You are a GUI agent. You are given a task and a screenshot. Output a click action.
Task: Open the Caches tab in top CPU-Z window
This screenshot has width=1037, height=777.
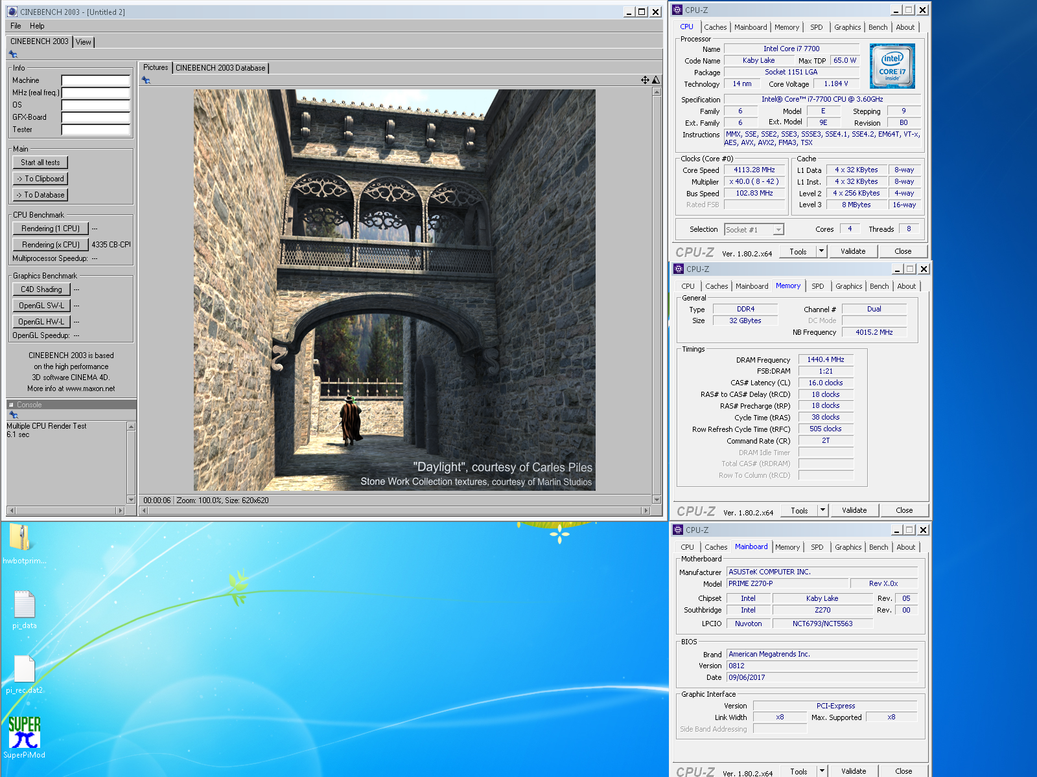716,27
